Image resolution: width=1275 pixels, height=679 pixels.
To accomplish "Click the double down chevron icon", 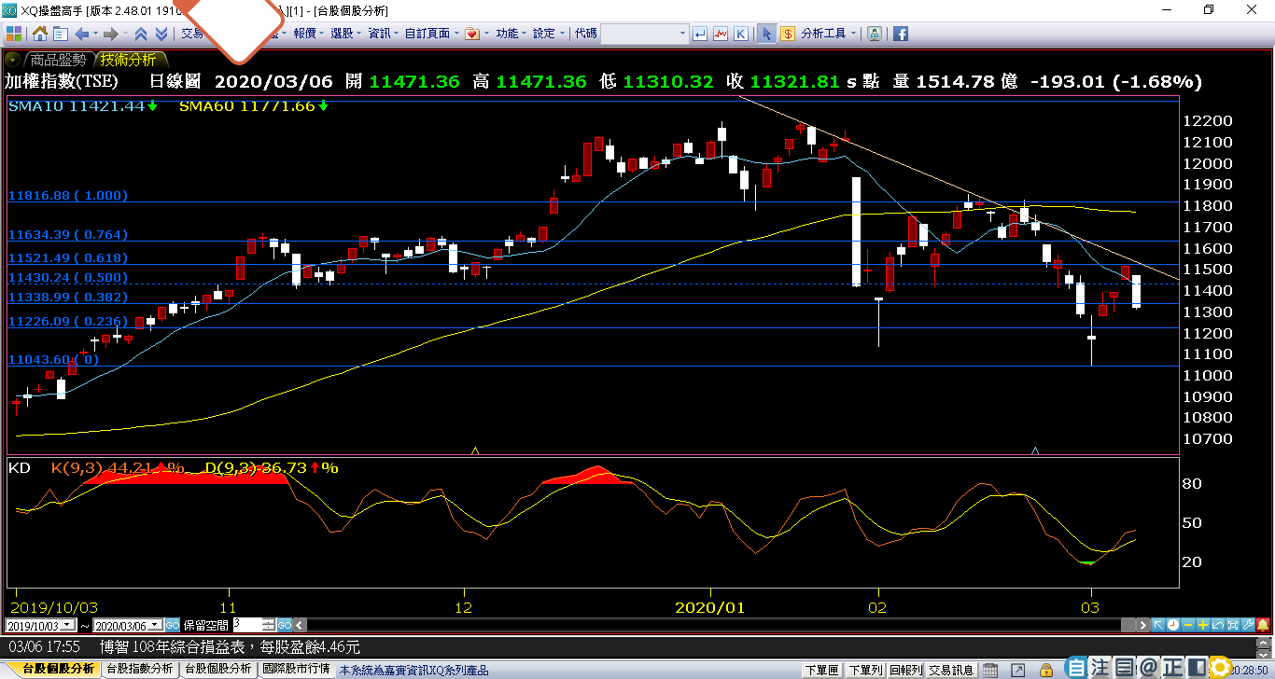I will (x=161, y=34).
